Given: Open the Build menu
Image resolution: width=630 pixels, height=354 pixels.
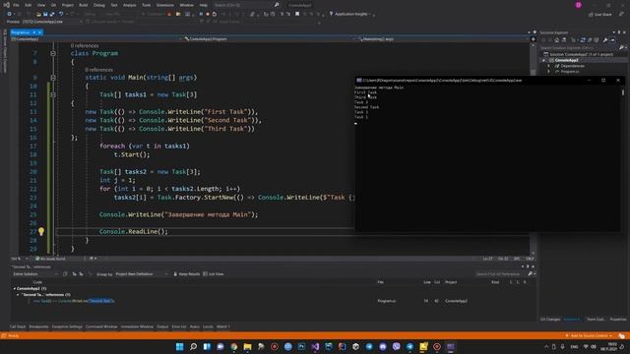Looking at the screenshot, I should coord(83,5).
